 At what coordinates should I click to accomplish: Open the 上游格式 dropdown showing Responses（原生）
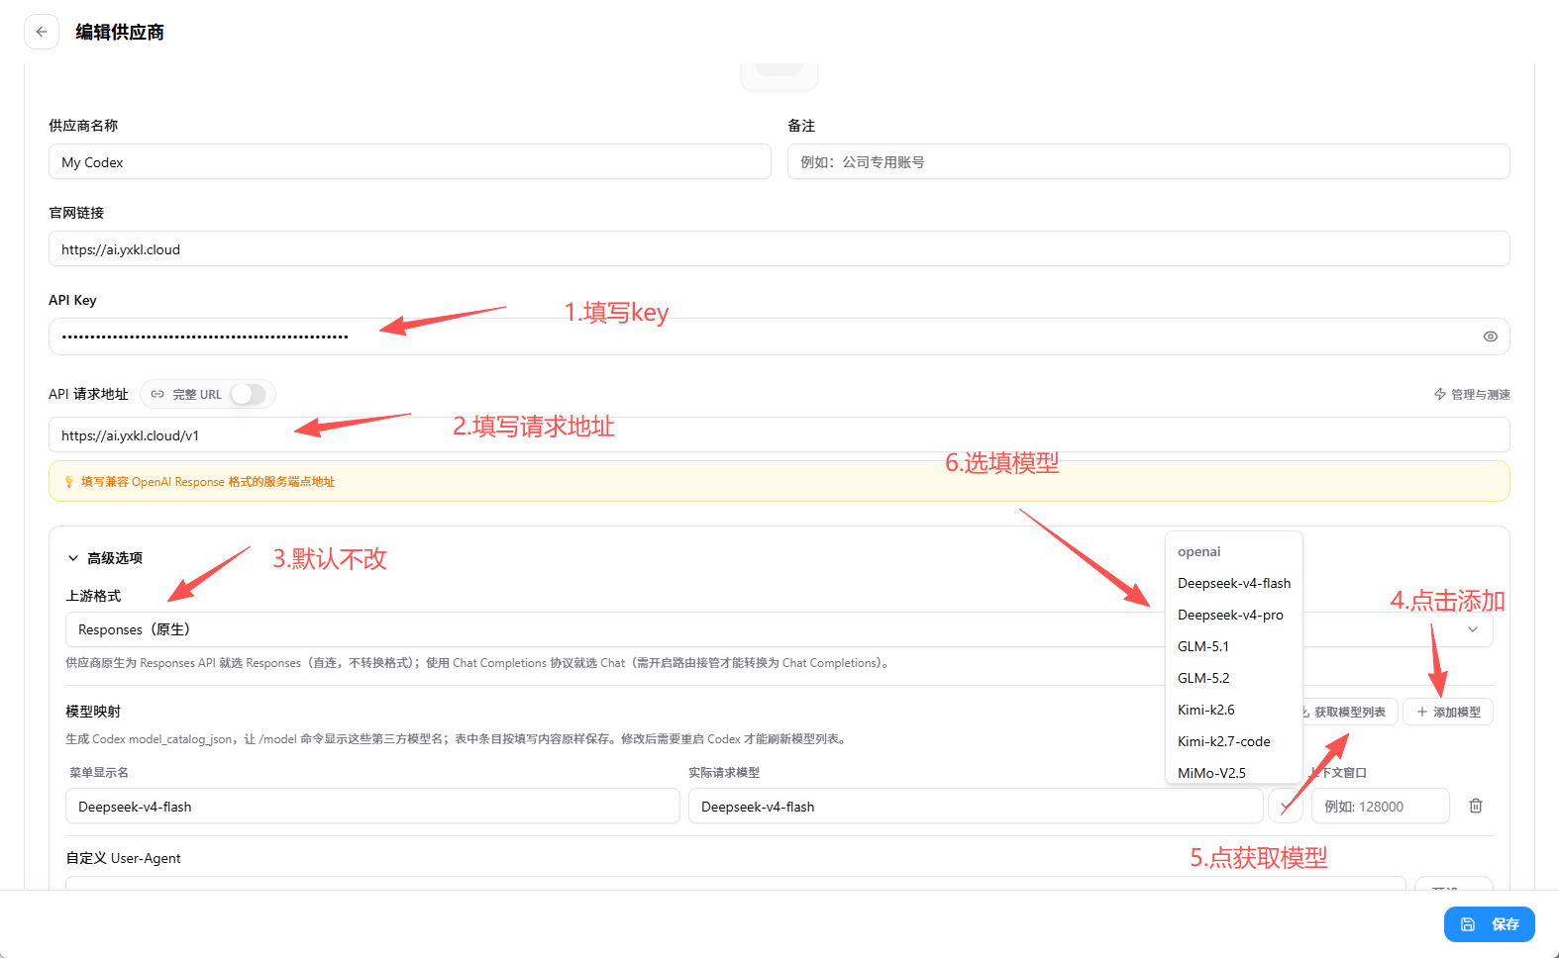pyautogui.click(x=779, y=629)
